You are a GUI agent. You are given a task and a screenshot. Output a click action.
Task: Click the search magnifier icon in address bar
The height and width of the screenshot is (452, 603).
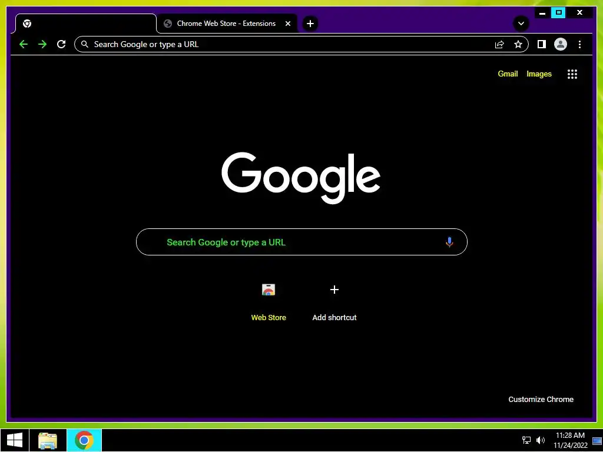(85, 44)
